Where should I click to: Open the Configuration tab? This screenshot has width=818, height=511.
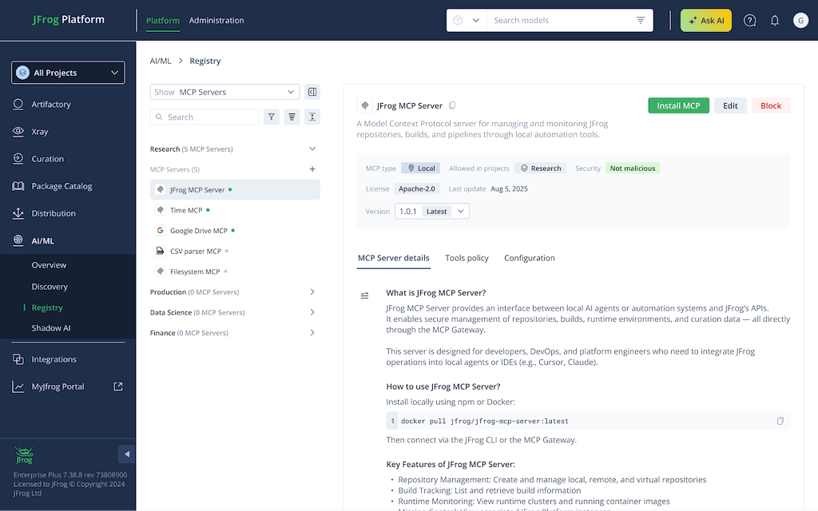coord(529,258)
